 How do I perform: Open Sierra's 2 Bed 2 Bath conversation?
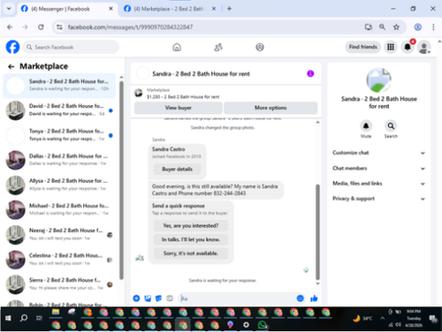pyautogui.click(x=59, y=284)
